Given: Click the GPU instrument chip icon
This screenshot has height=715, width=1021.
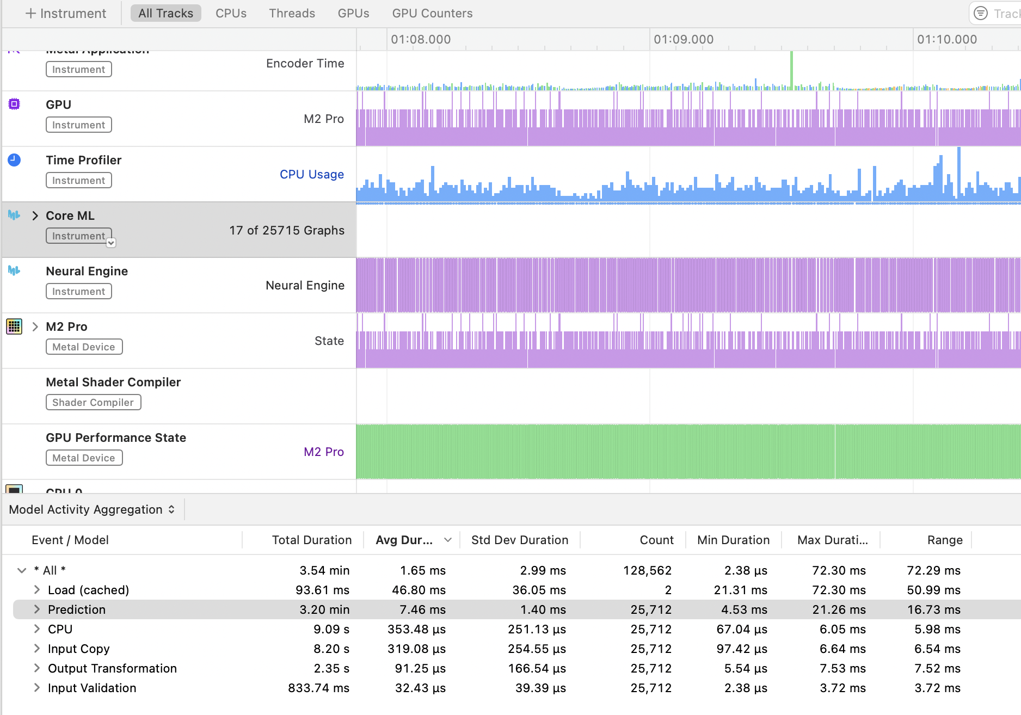Looking at the screenshot, I should coord(14,104).
